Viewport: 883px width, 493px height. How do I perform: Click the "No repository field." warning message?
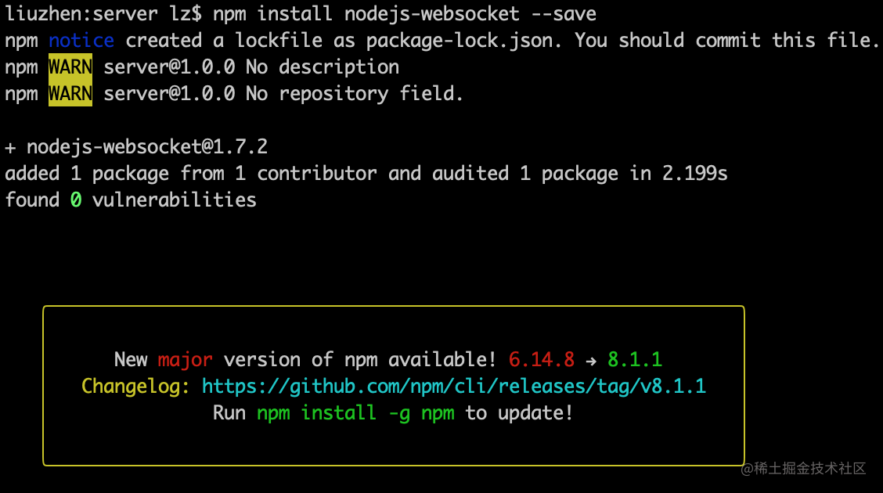[355, 94]
